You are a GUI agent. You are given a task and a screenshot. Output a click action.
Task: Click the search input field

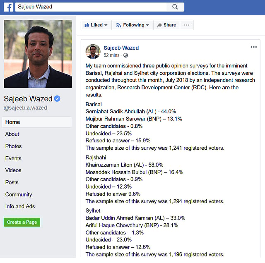[91, 7]
